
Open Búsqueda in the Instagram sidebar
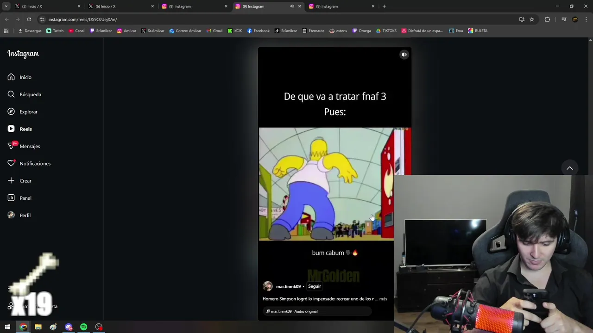24,94
